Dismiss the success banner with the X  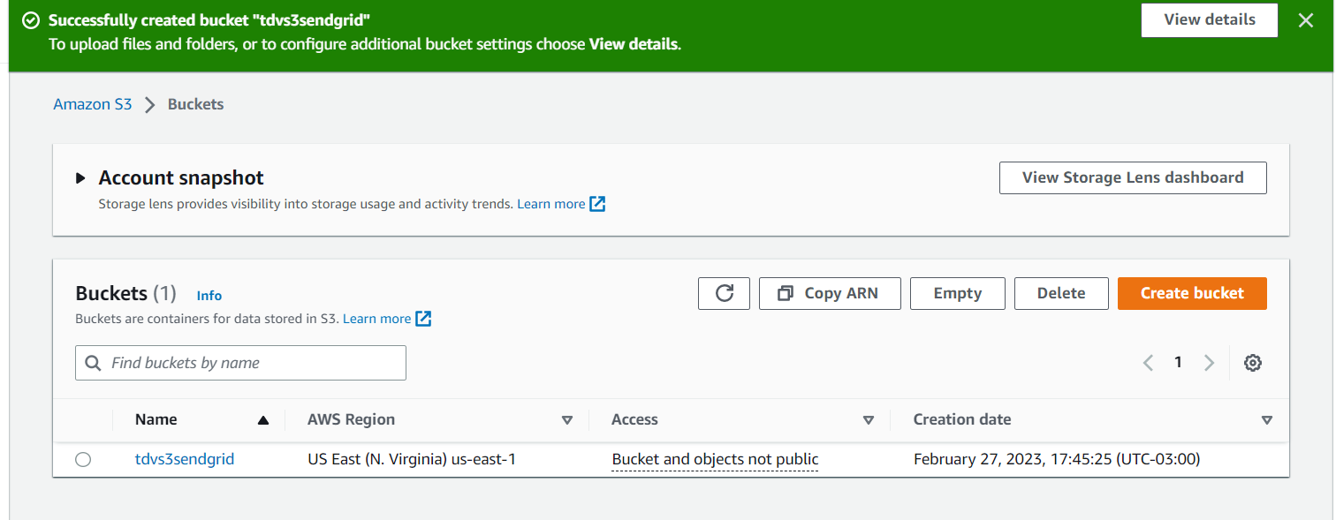coord(1305,20)
